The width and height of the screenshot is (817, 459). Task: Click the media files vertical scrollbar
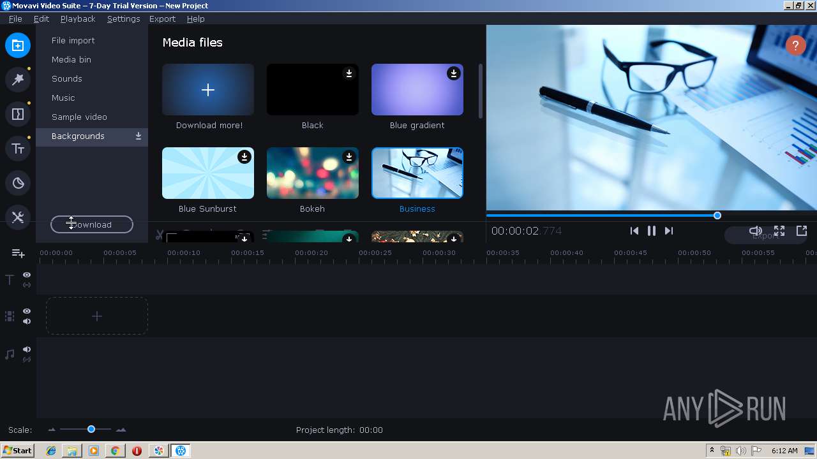point(481,90)
